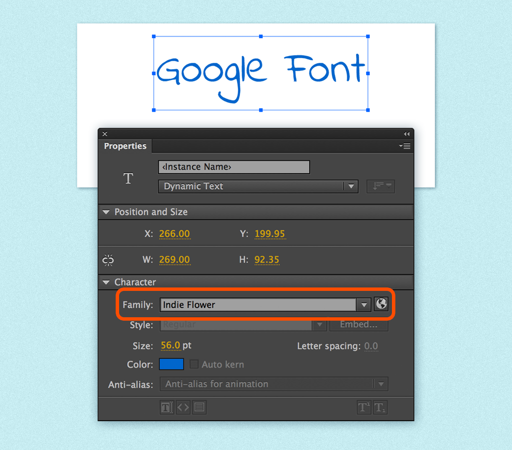Collapse the Position and Size section
This screenshot has height=450, width=512.
(x=106, y=212)
